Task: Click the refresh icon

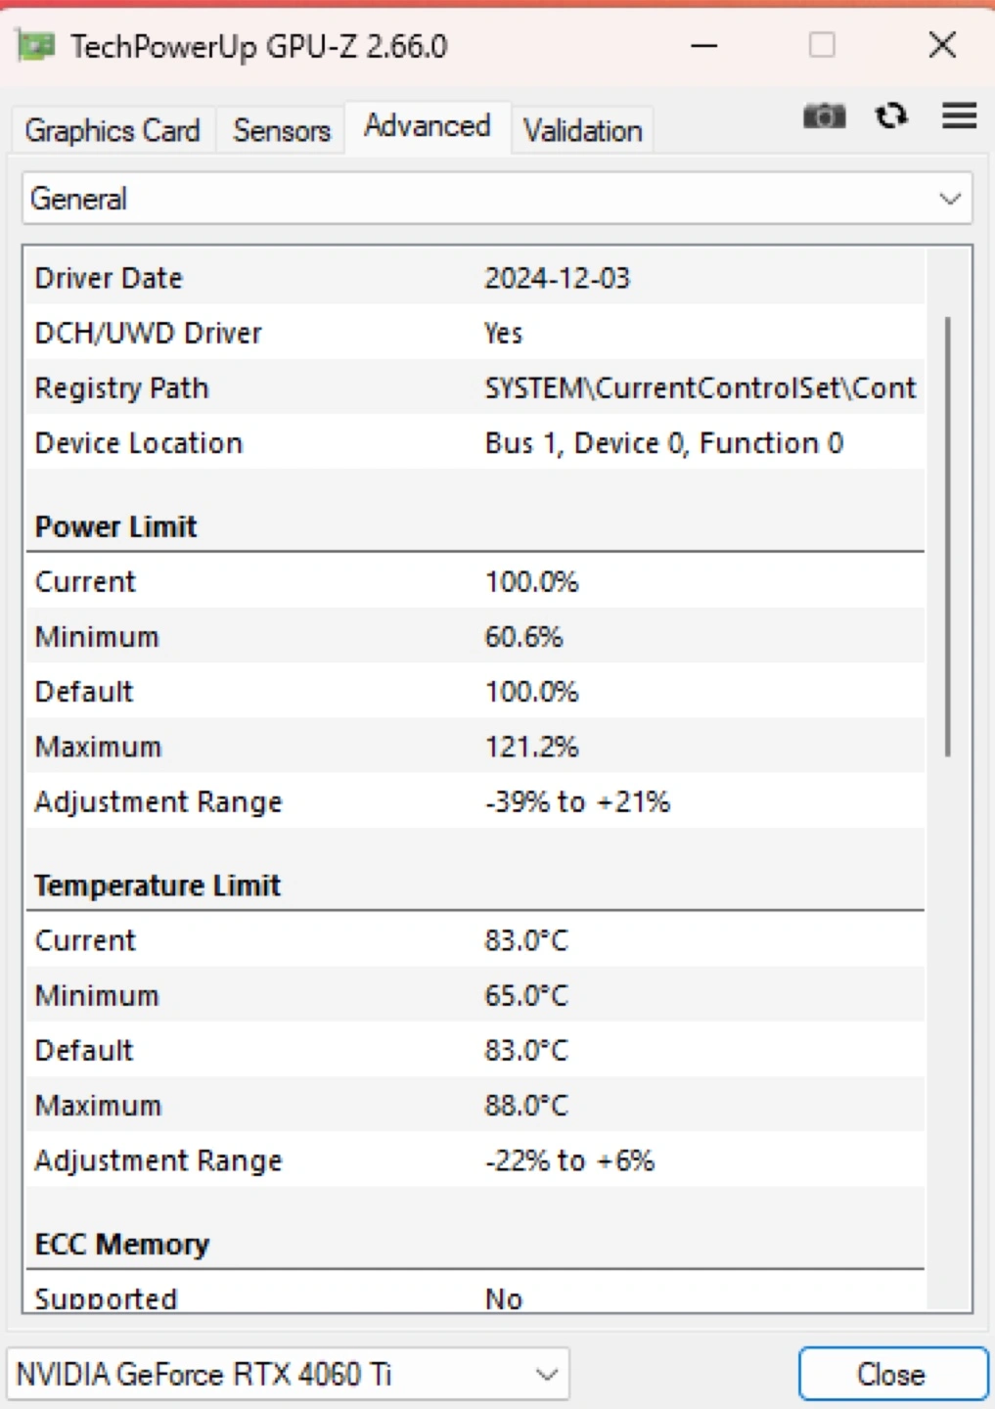Action: 891,116
